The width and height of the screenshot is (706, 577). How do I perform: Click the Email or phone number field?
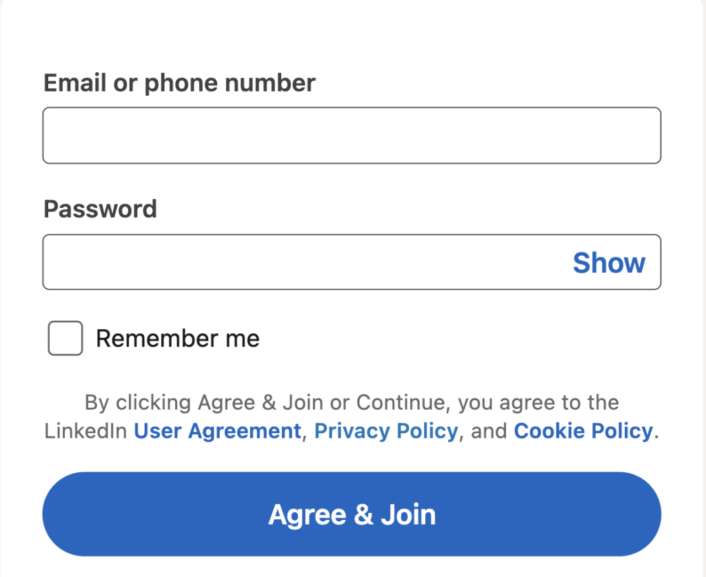pyautogui.click(x=352, y=136)
